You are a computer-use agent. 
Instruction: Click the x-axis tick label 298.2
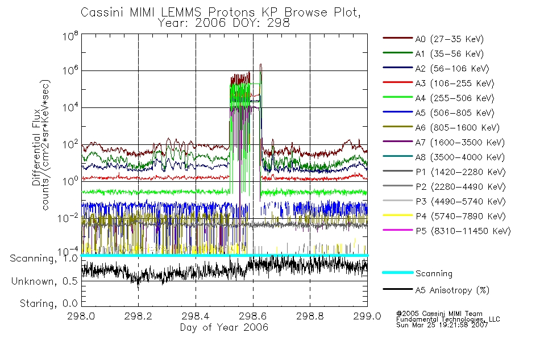click(138, 316)
